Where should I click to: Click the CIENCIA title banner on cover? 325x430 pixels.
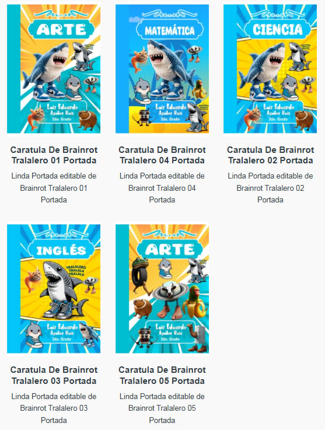pos(277,29)
